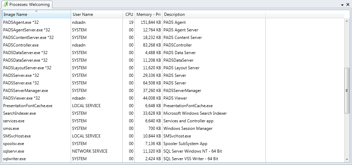Sort by Memory - Pri column header
This screenshot has width=352, height=165.
pos(148,14)
